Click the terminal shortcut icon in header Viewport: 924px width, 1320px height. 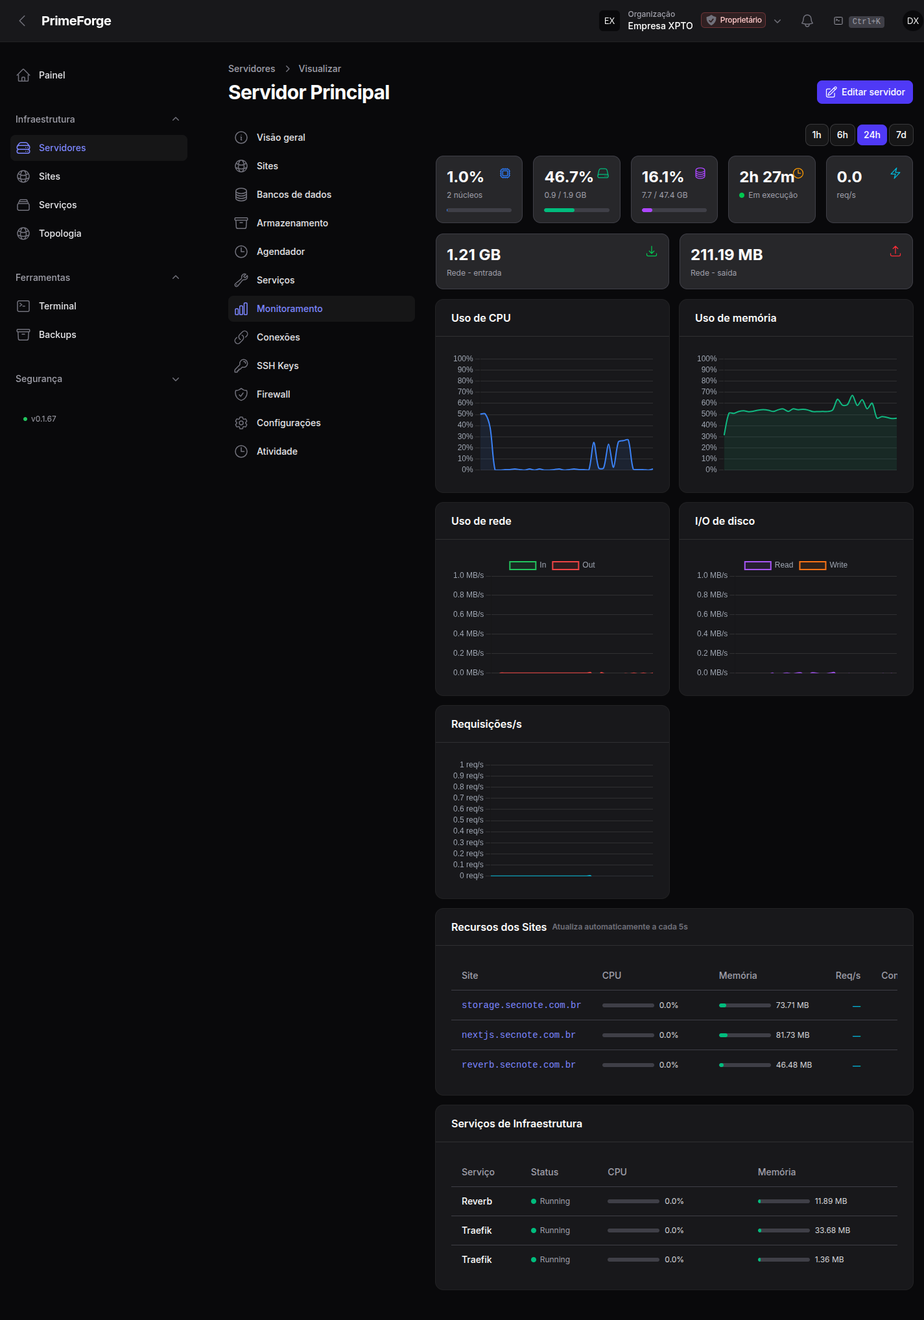pos(838,21)
